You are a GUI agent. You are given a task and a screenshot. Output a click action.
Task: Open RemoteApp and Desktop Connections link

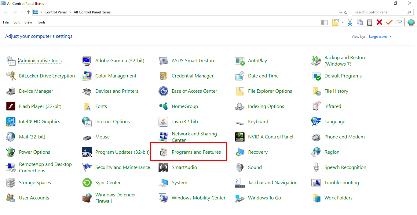click(45, 167)
